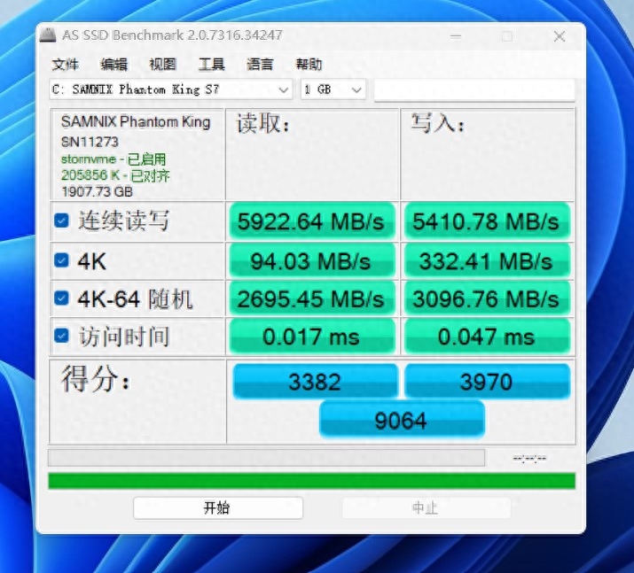Image resolution: width=634 pixels, height=573 pixels.
Task: Maximize the AS SSD Benchmark window
Action: point(507,36)
